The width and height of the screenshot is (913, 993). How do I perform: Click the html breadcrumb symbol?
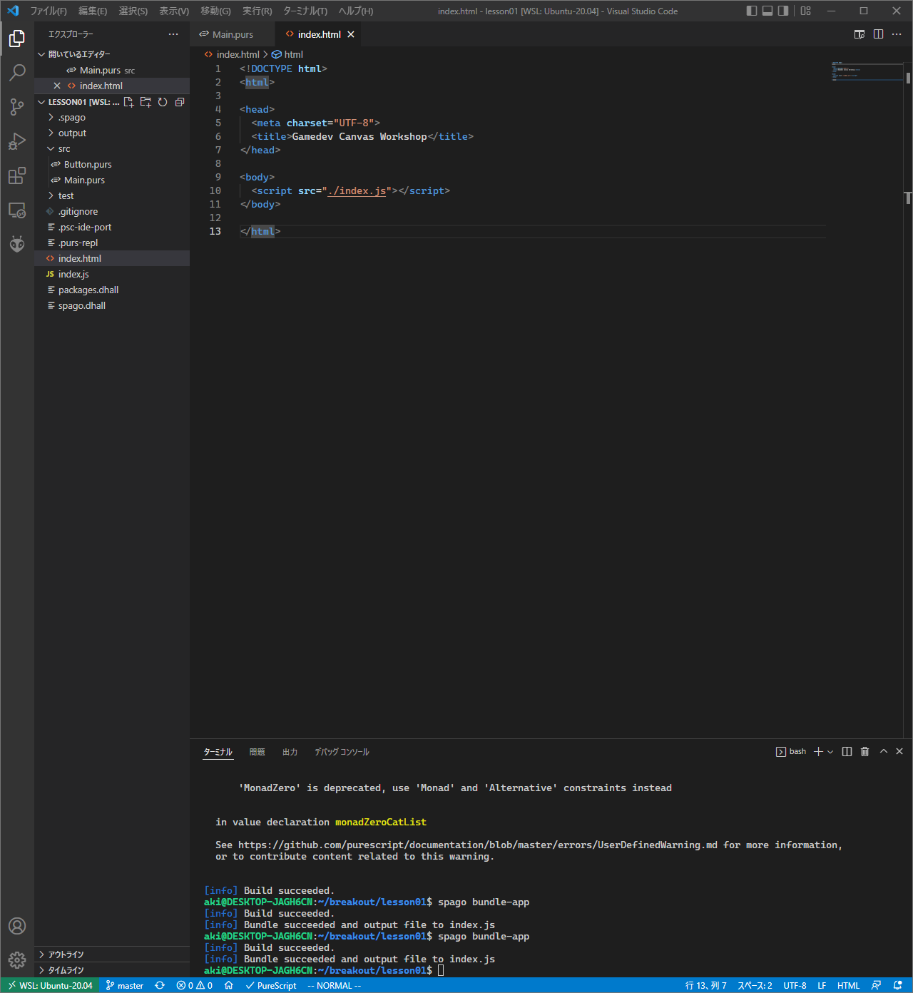pos(287,54)
